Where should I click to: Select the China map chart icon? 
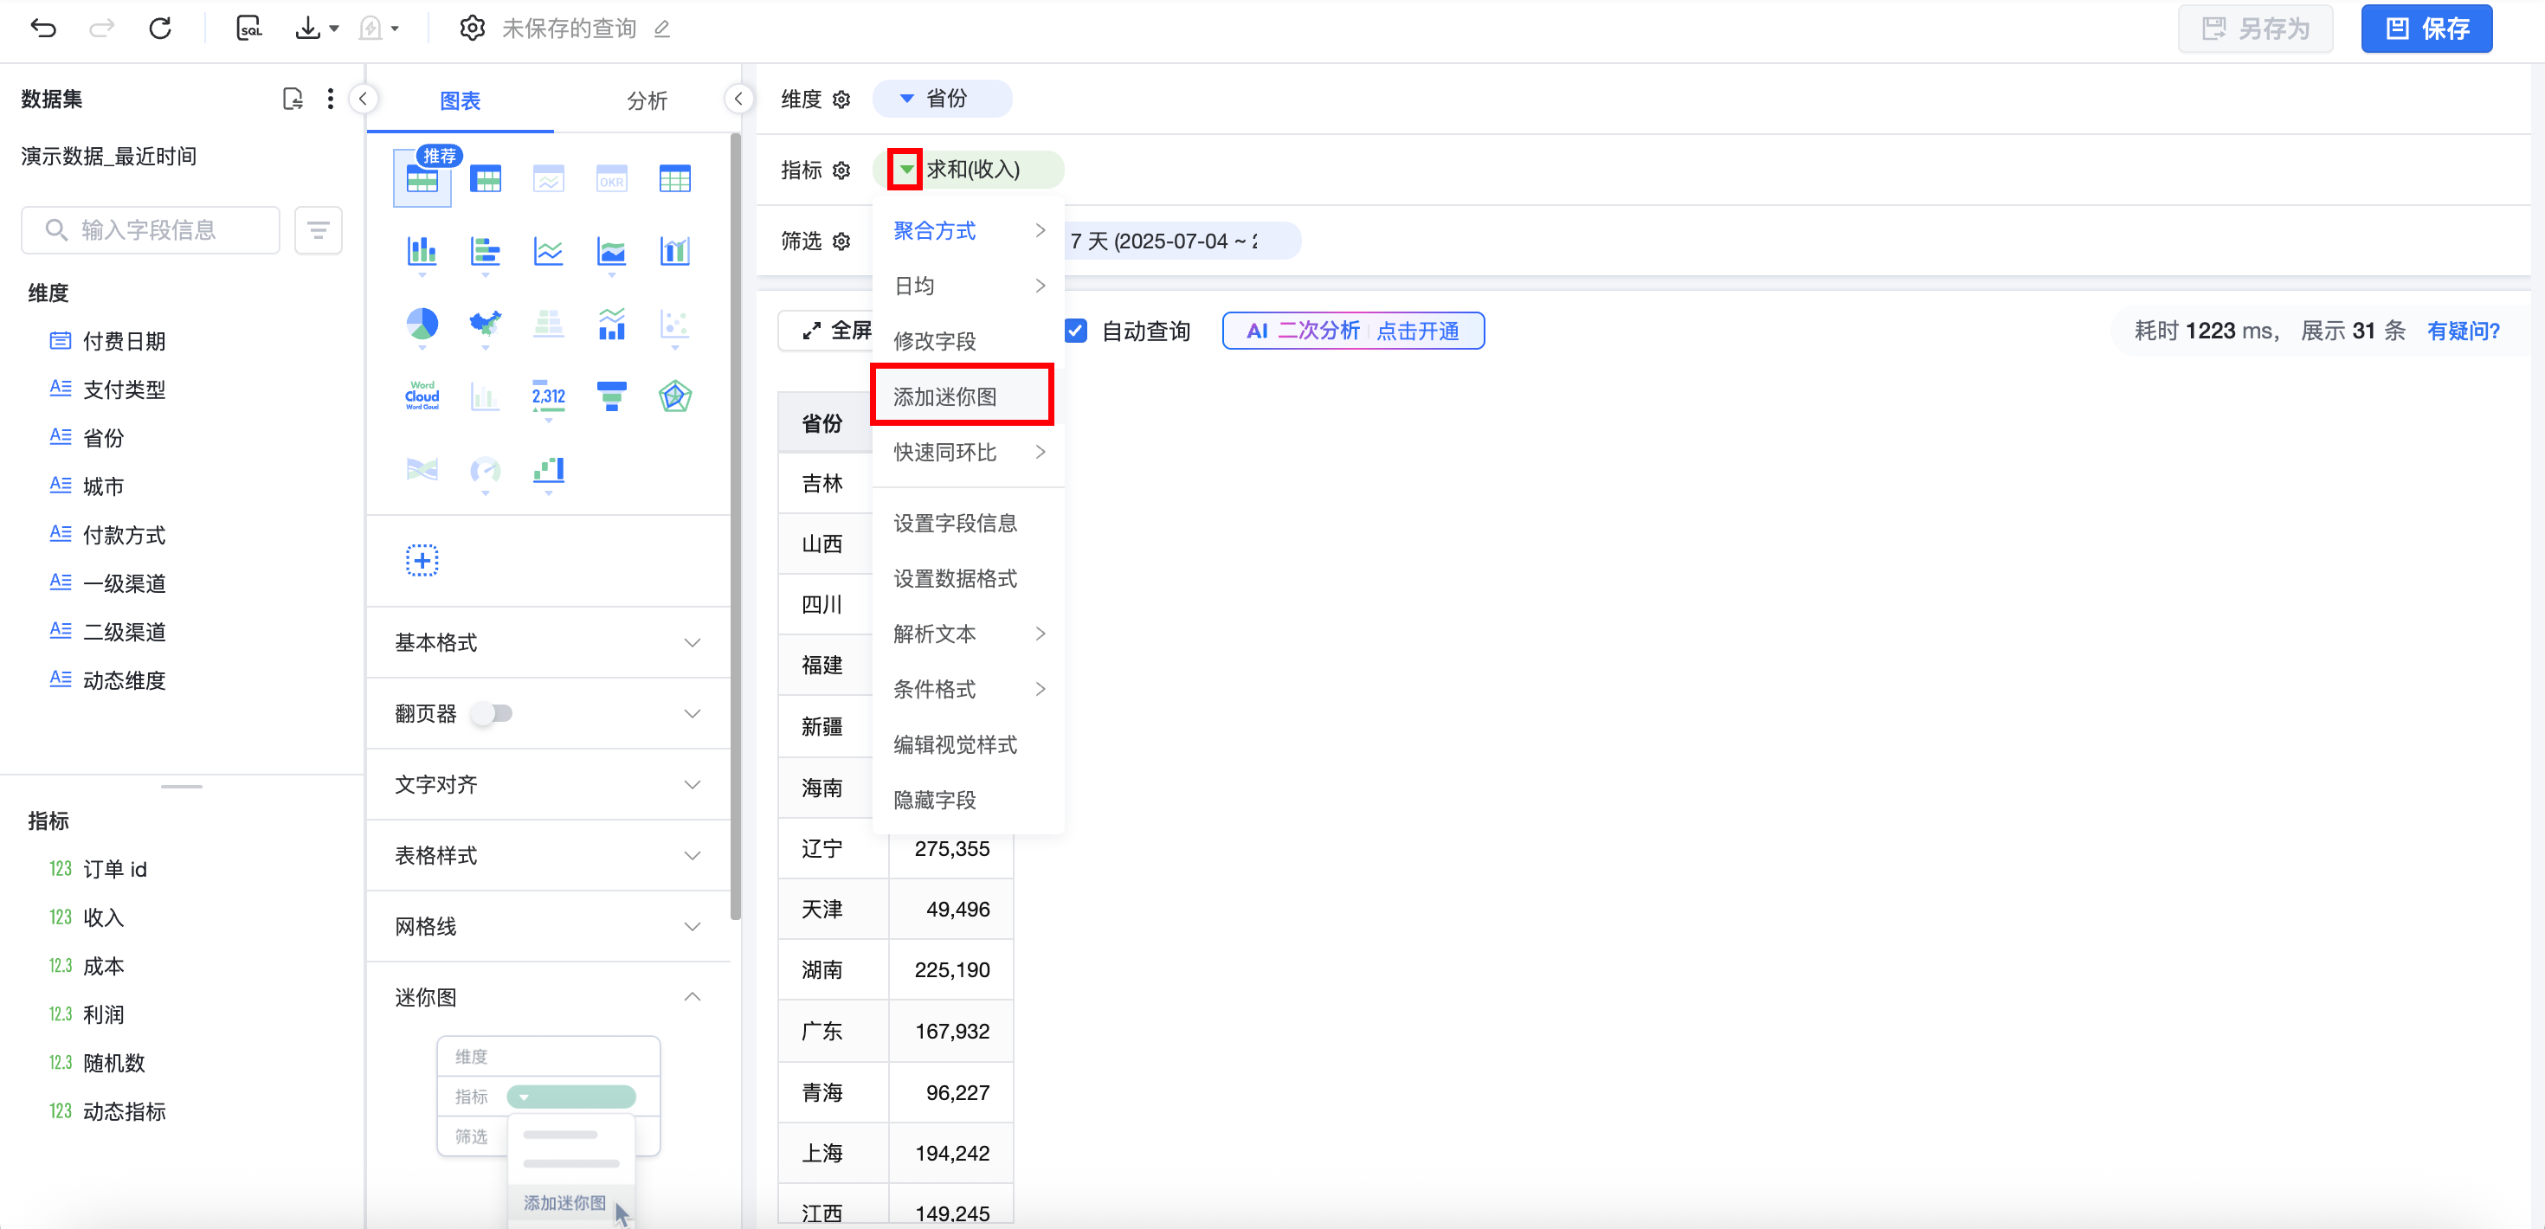485,323
